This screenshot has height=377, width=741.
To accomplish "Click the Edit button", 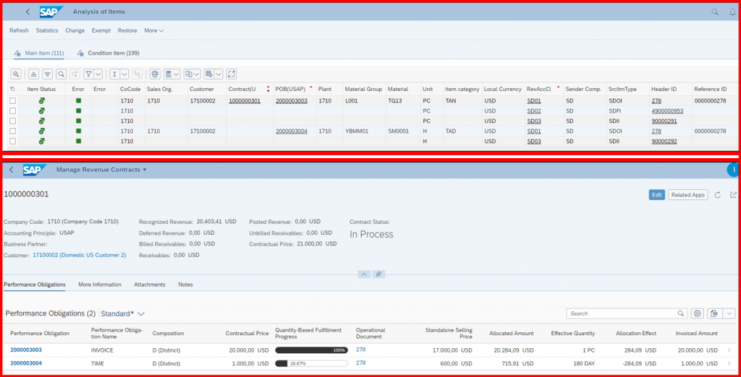I will pyautogui.click(x=657, y=195).
